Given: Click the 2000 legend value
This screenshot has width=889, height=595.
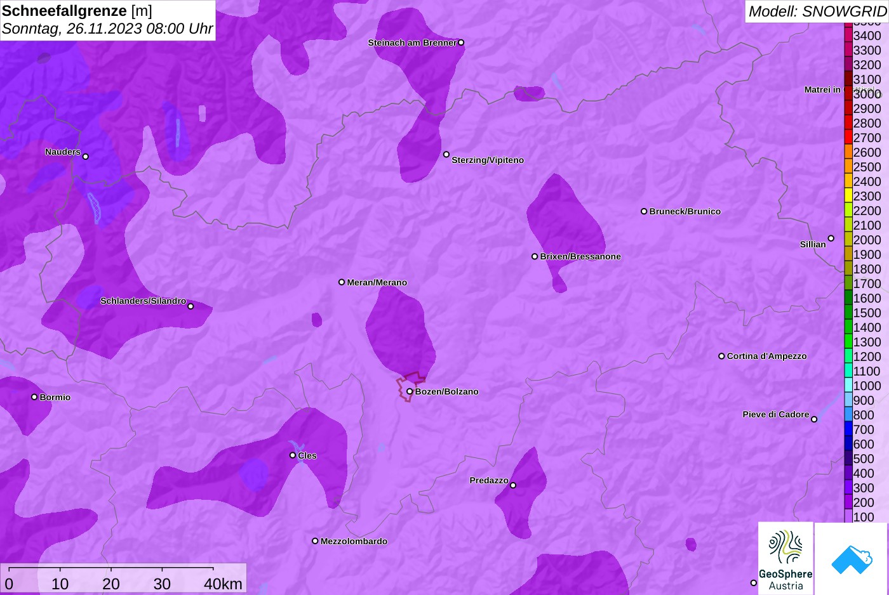Looking at the screenshot, I should point(867,240).
